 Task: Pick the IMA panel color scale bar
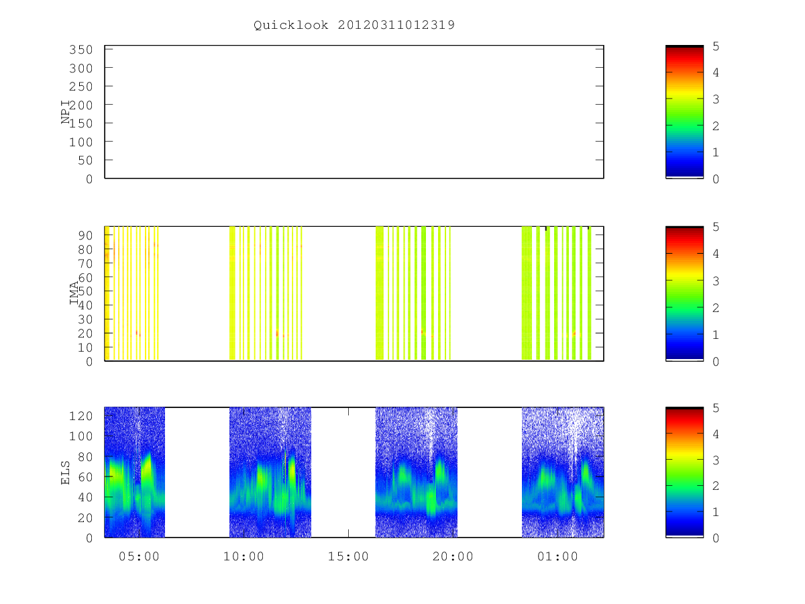684,294
